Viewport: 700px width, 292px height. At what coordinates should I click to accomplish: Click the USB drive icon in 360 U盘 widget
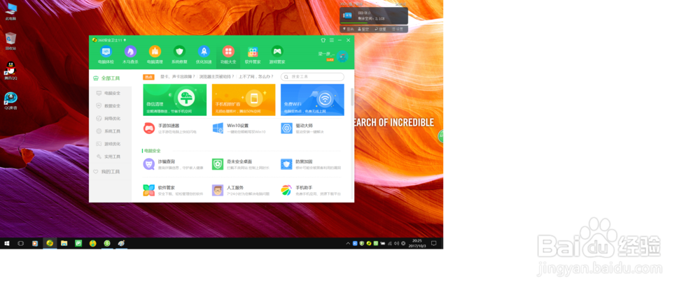click(347, 15)
